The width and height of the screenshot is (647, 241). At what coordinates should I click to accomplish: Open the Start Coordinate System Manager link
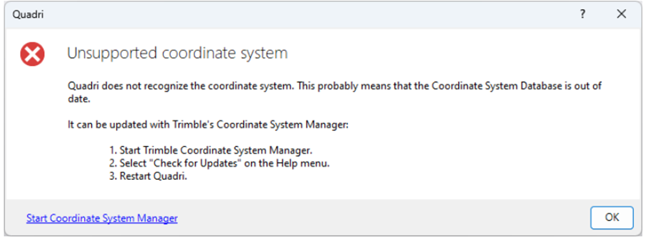tap(102, 218)
